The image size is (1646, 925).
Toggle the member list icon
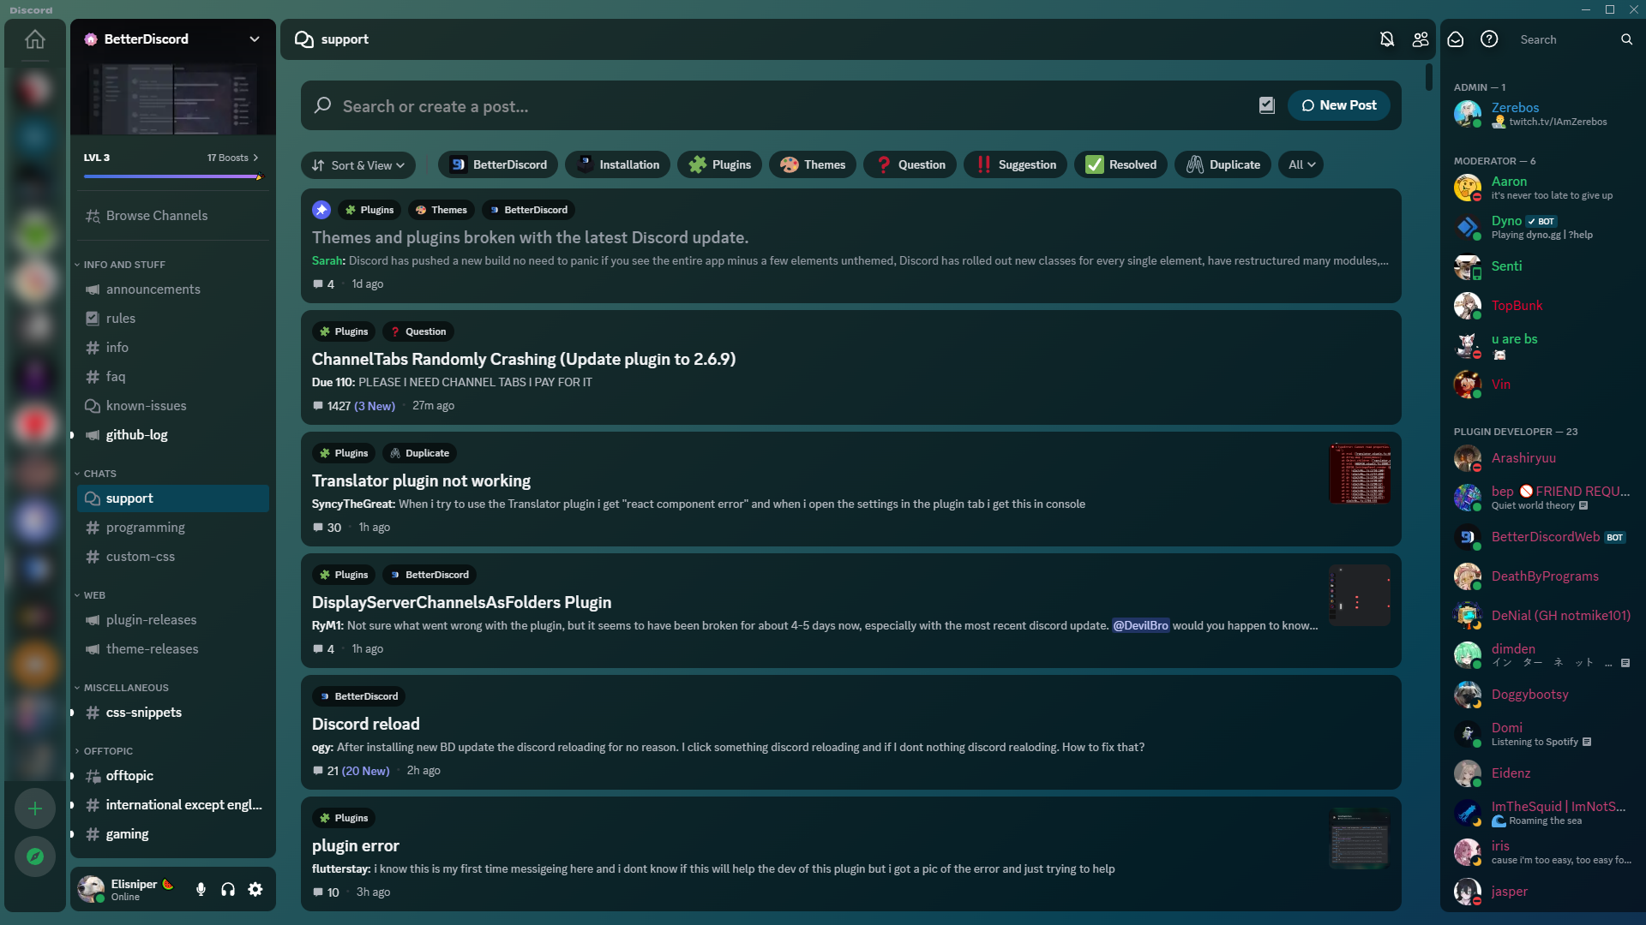(x=1421, y=39)
